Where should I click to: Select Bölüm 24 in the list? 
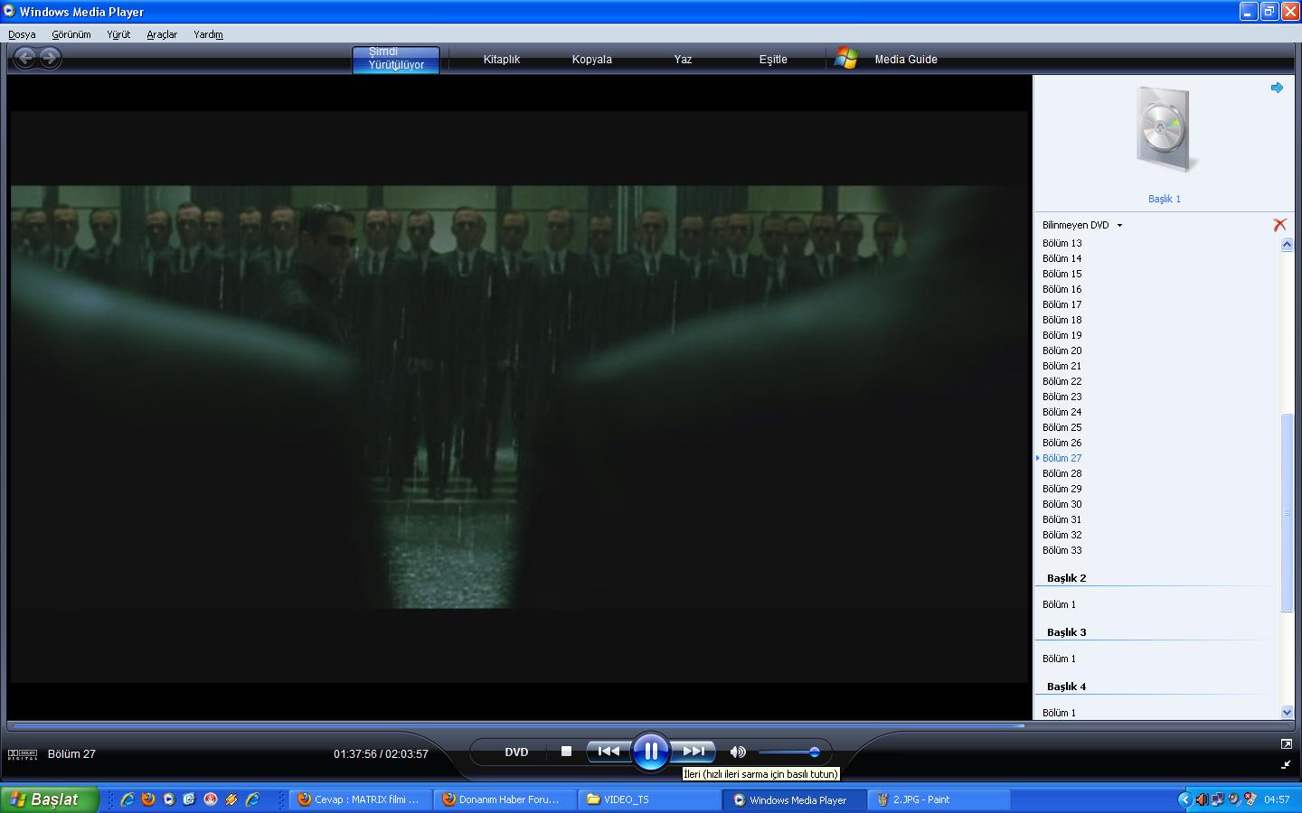(x=1062, y=412)
